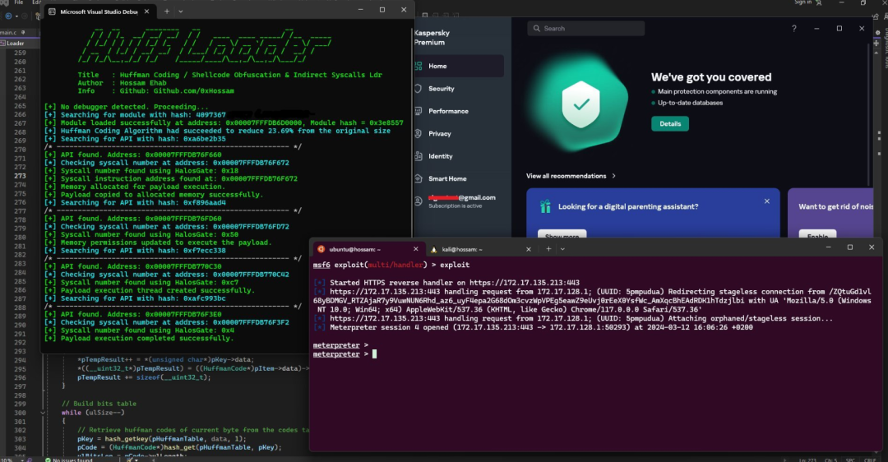Close the ubuntu@hossam terminal tab
Screen dimensions: 888x462
(x=416, y=249)
